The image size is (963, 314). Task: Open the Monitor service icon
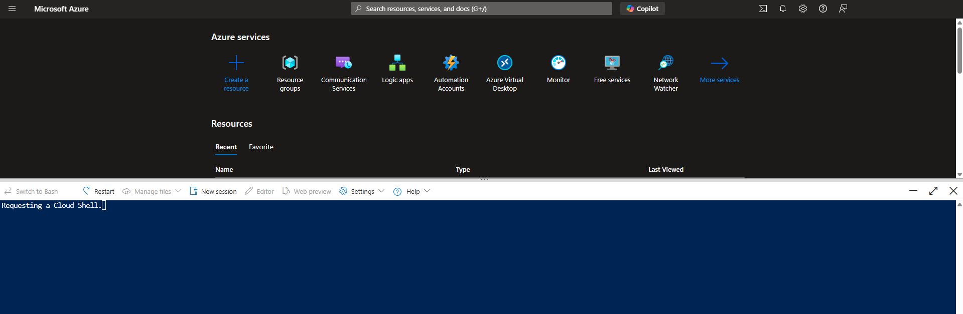click(x=559, y=63)
